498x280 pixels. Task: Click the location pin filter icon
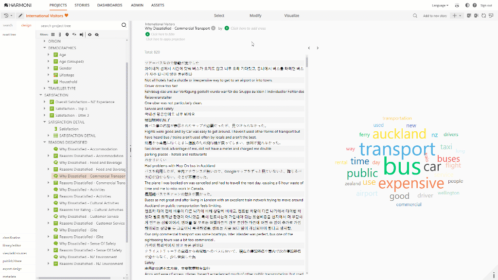point(67,35)
